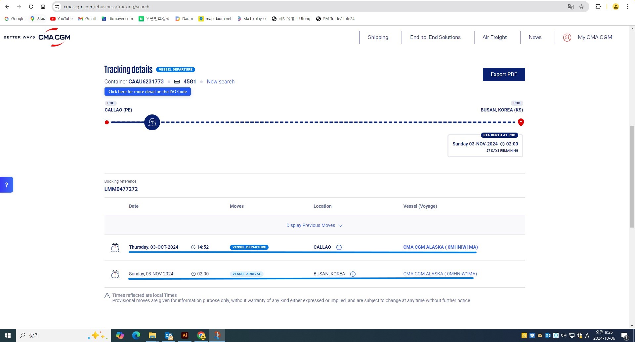The image size is (635, 342).
Task: Click here for more detail on ISO Code
Action: tap(148, 92)
